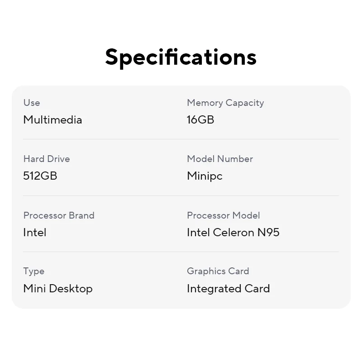
Task: Select the Multimedia value text
Action: click(52, 120)
